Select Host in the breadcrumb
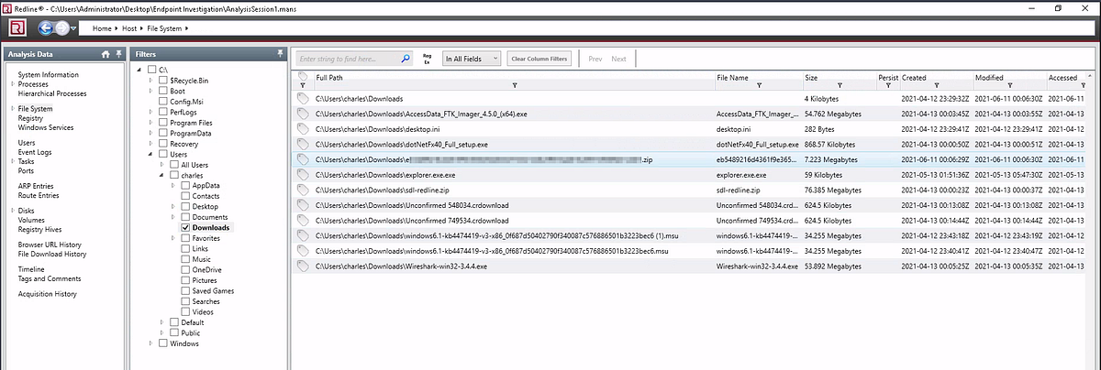 131,28
